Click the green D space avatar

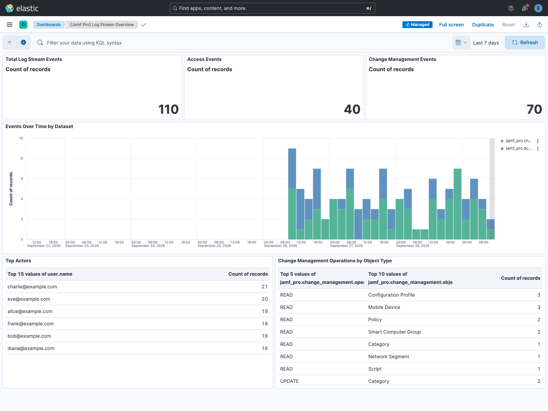click(x=23, y=25)
